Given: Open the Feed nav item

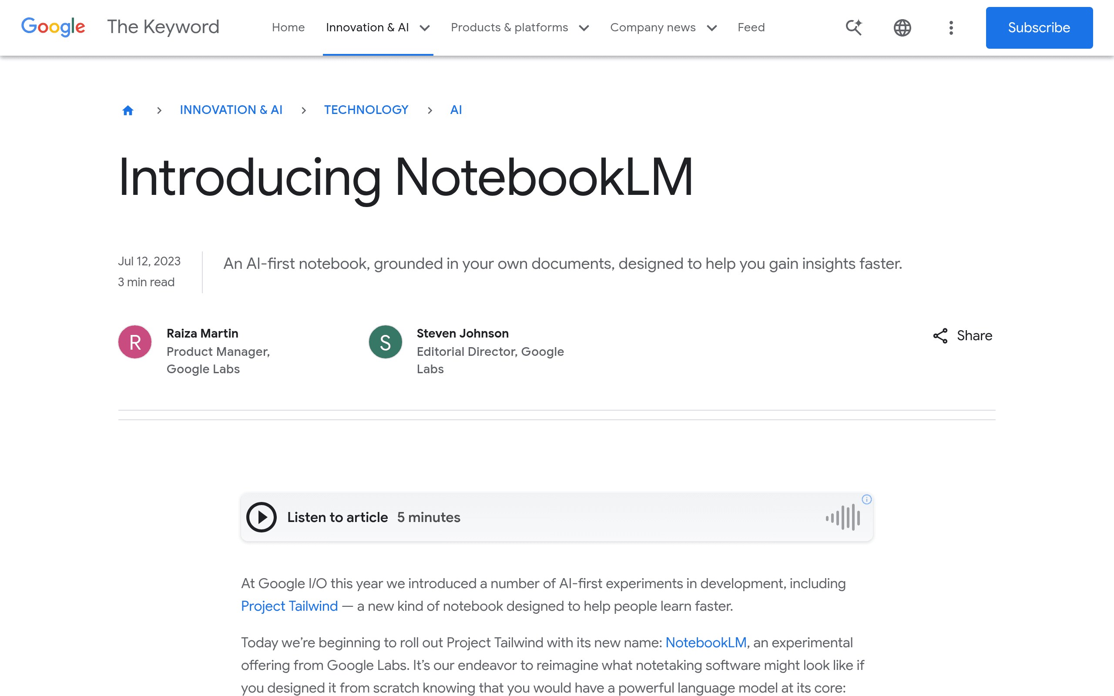Looking at the screenshot, I should [x=751, y=27].
